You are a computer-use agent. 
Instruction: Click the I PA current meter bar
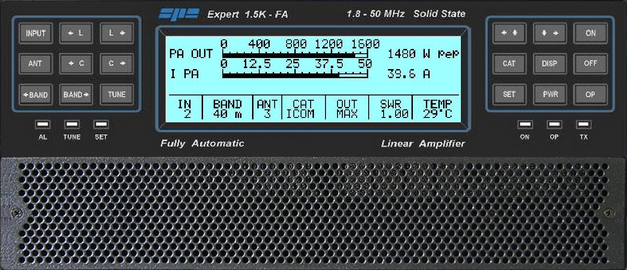coord(295,74)
